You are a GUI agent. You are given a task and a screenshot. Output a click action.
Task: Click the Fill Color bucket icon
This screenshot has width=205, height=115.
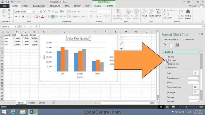[x=37, y=17]
